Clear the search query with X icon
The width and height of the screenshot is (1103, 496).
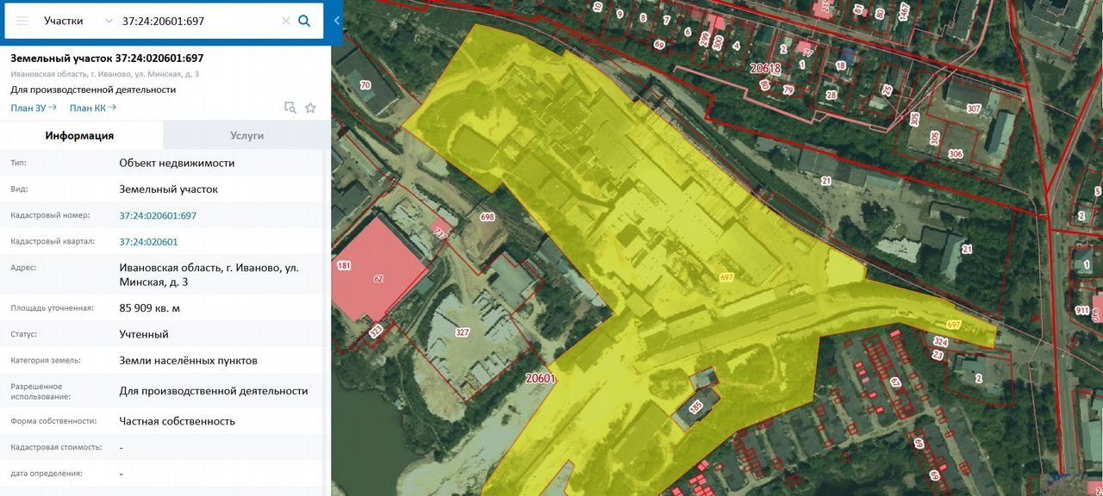(x=286, y=21)
